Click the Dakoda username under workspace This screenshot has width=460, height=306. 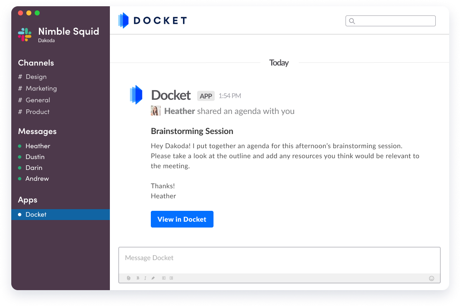tap(46, 40)
